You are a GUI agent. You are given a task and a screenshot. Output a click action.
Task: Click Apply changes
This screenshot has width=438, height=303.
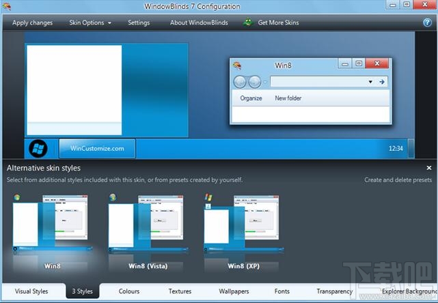pos(32,23)
